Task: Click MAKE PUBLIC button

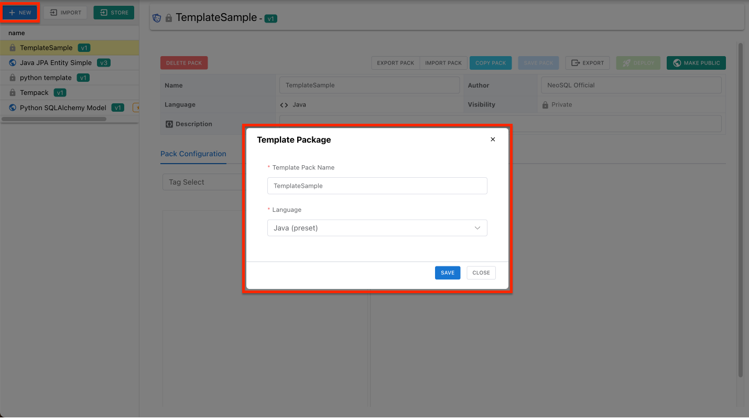Action: (x=696, y=63)
